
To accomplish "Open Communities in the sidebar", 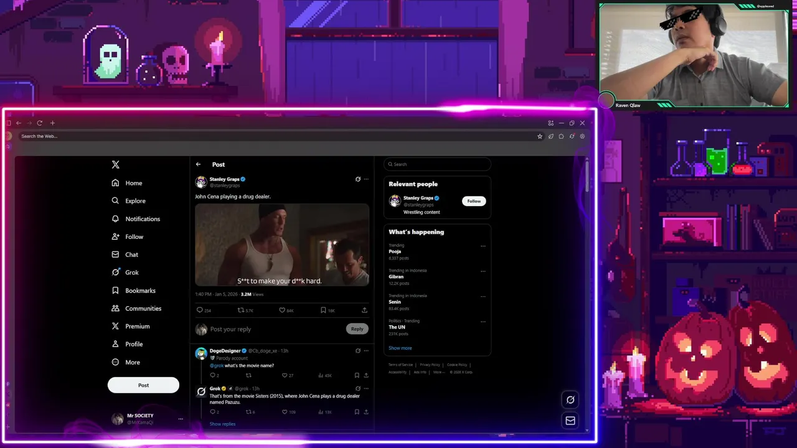I will [136, 309].
